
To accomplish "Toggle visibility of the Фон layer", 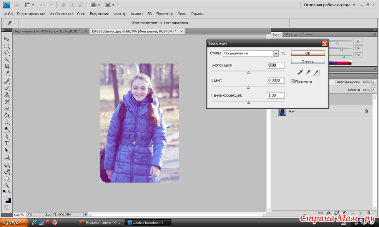I will click(275, 111).
